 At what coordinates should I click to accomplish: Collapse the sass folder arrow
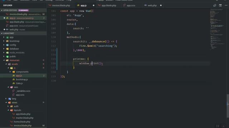tap(8, 87)
